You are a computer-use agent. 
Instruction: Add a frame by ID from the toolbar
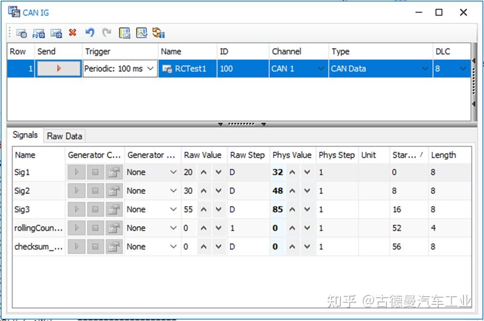(x=56, y=33)
